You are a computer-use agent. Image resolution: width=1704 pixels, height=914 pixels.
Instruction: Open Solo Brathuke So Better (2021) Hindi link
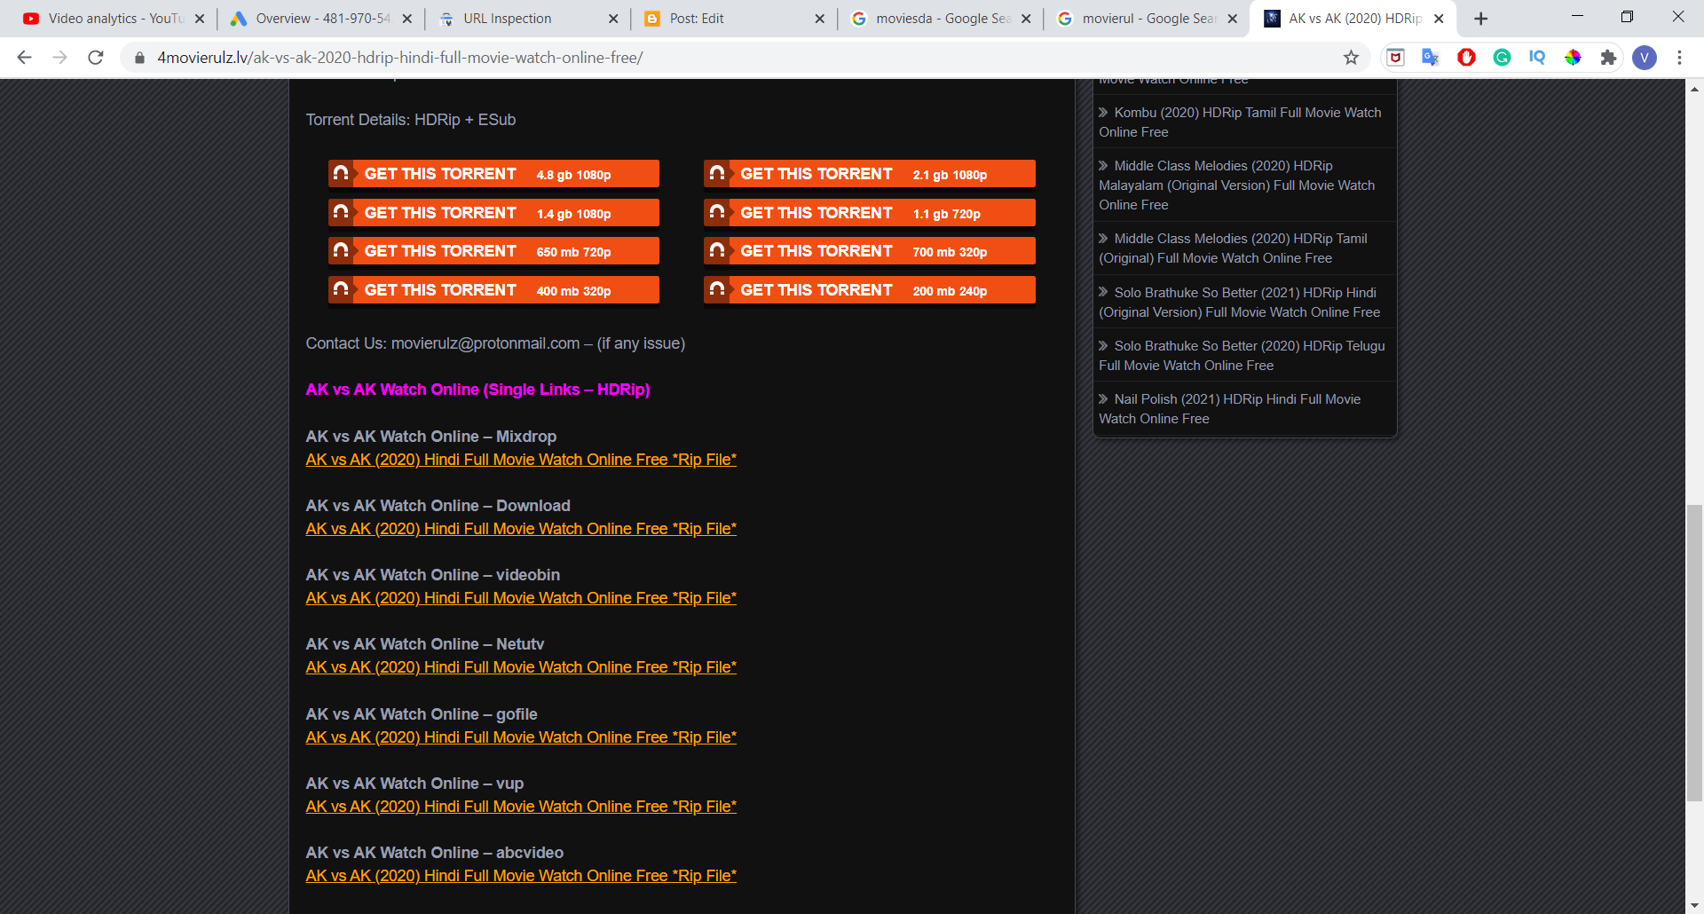click(1240, 303)
